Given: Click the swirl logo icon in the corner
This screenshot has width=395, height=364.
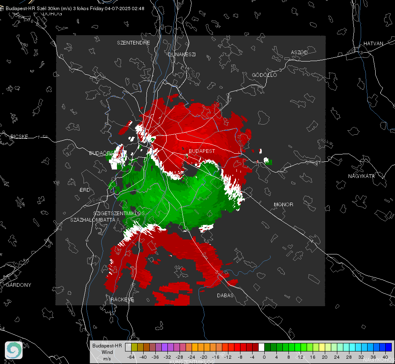Looking at the screenshot, I should point(14,350).
